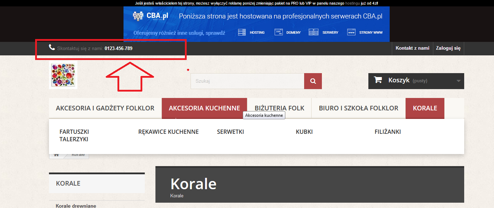
Task: Select the Korale menu tab
Action: coord(425,108)
